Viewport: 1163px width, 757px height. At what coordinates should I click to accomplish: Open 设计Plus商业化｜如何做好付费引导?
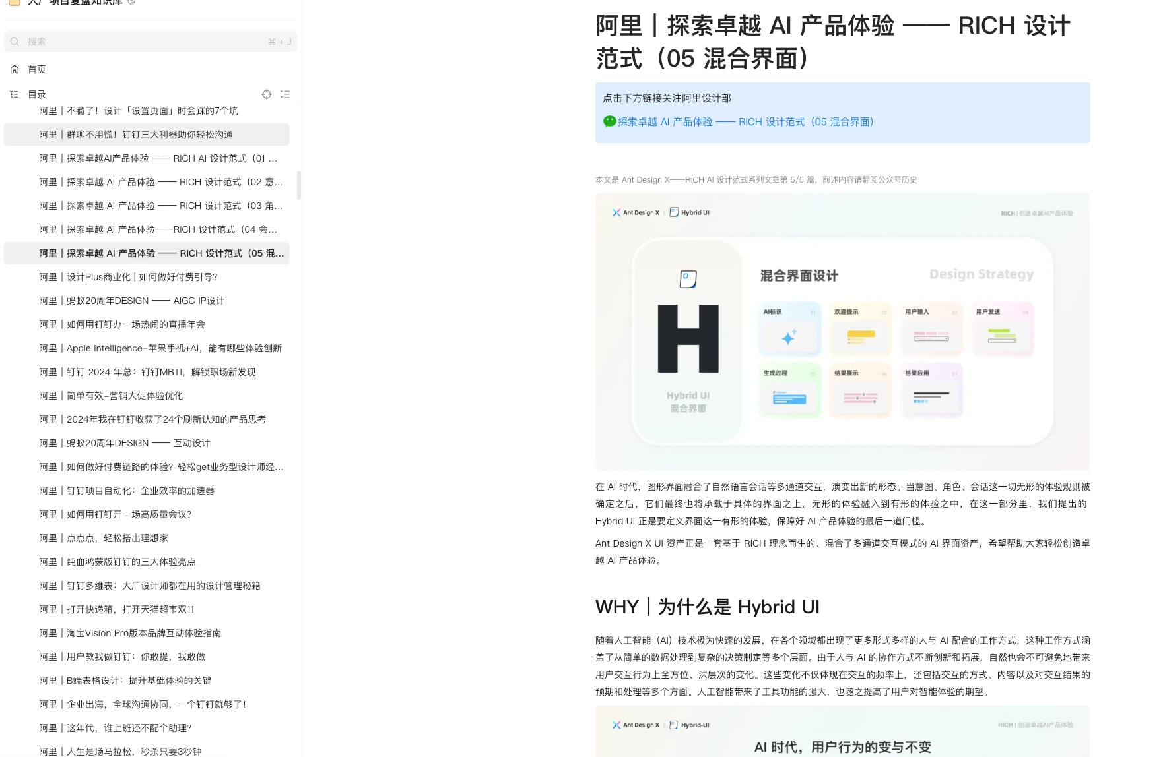[x=147, y=277]
